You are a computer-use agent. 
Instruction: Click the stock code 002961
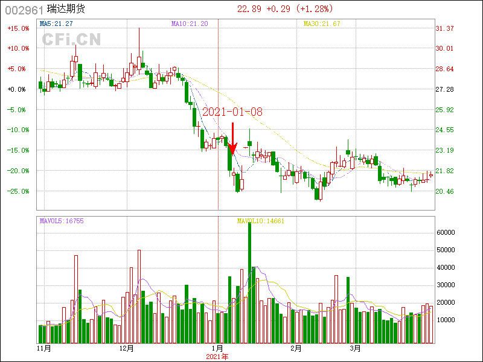pyautogui.click(x=24, y=10)
